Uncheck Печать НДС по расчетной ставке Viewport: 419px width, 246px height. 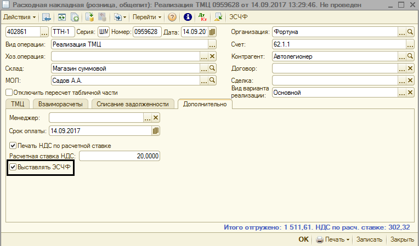click(13, 146)
